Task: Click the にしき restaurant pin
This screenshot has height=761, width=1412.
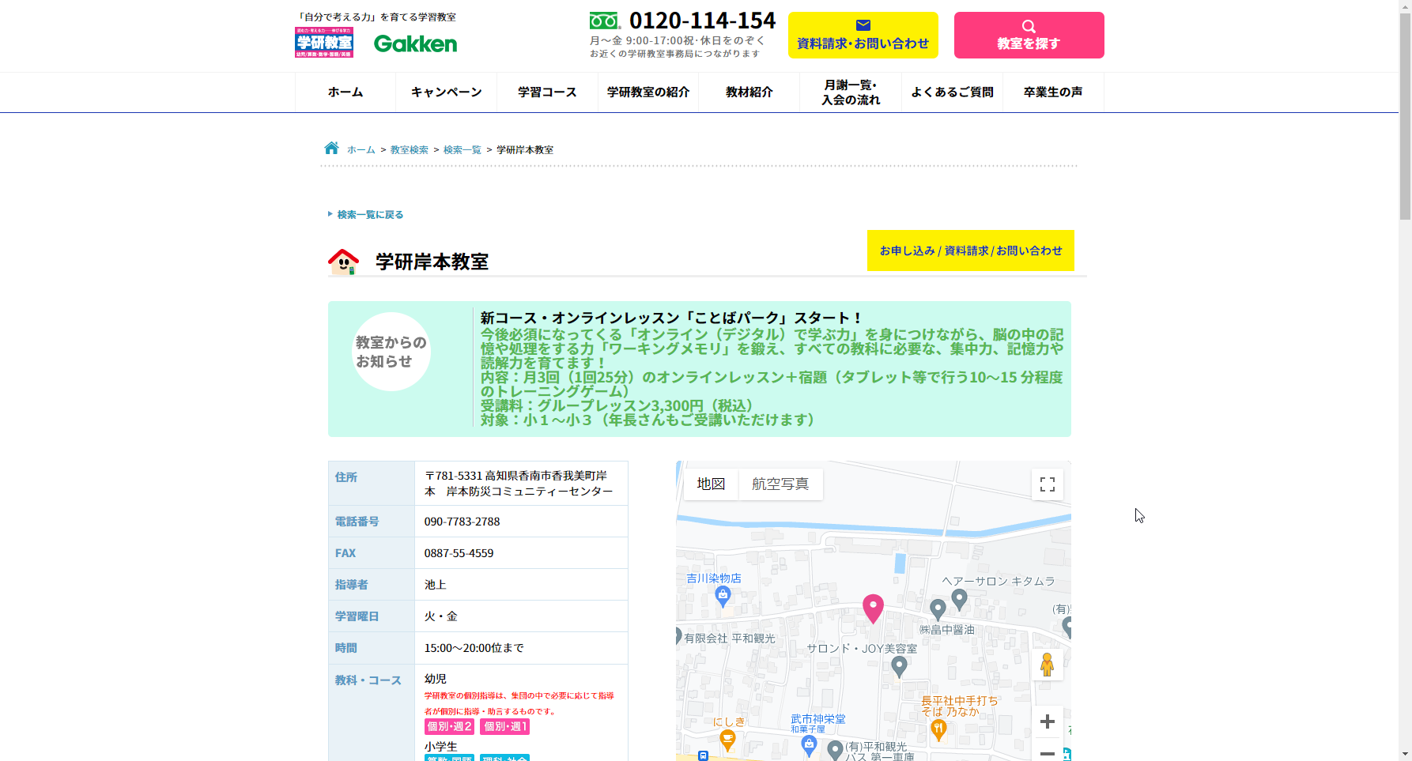Action: coord(728,740)
